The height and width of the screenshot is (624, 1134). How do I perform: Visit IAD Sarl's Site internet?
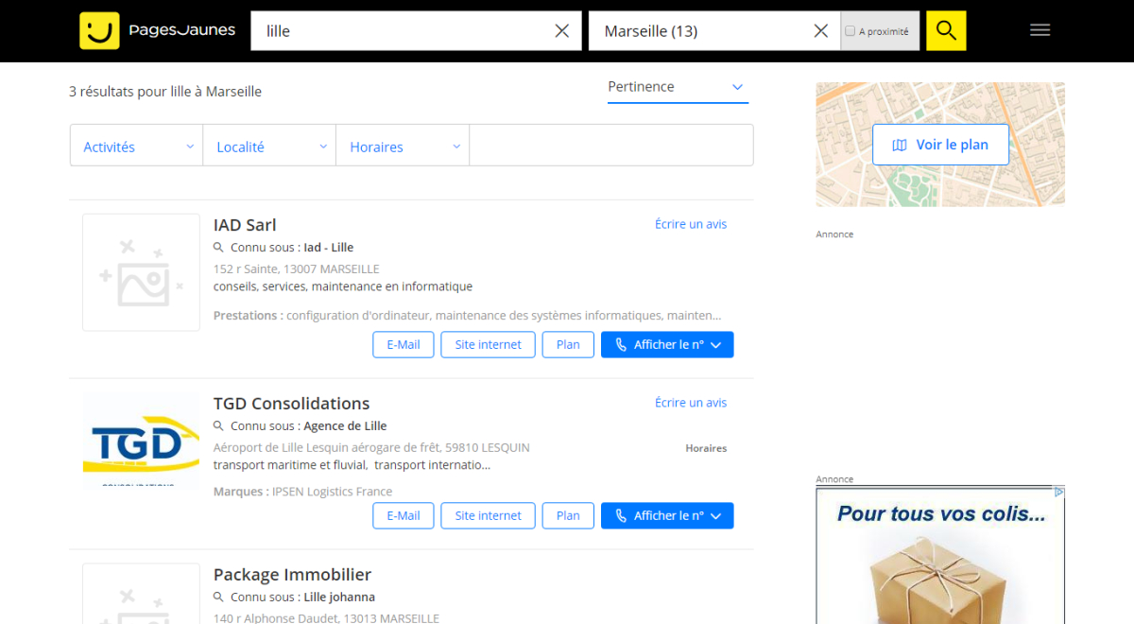point(488,344)
